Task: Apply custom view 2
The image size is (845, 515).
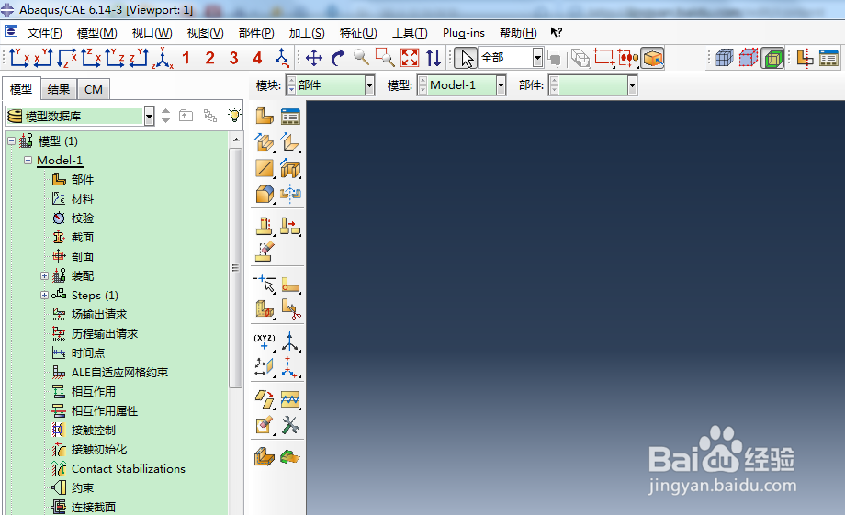Action: tap(210, 58)
